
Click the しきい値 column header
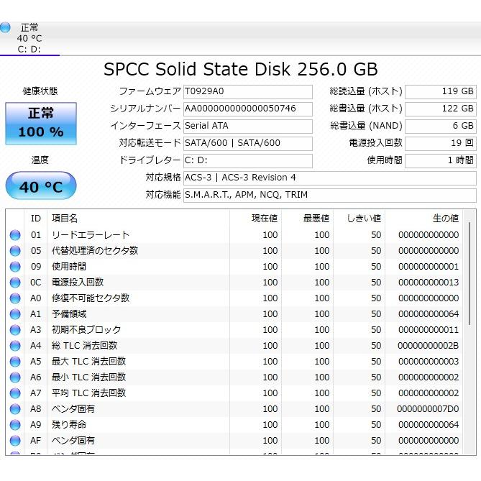click(359, 219)
